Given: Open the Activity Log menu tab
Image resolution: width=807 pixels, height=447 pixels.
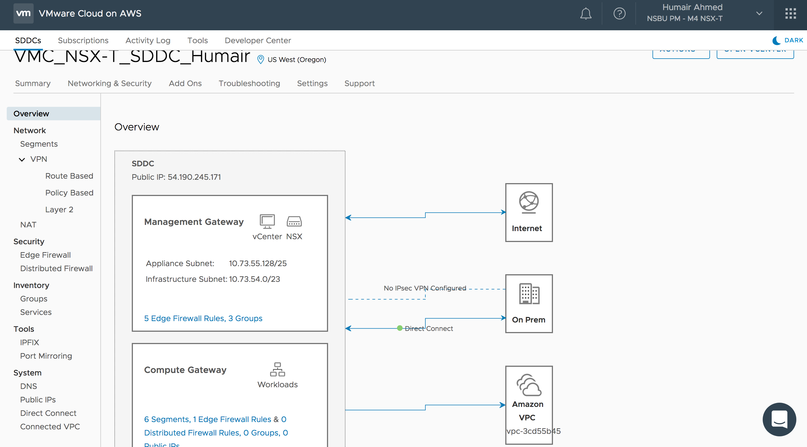Looking at the screenshot, I should [147, 40].
